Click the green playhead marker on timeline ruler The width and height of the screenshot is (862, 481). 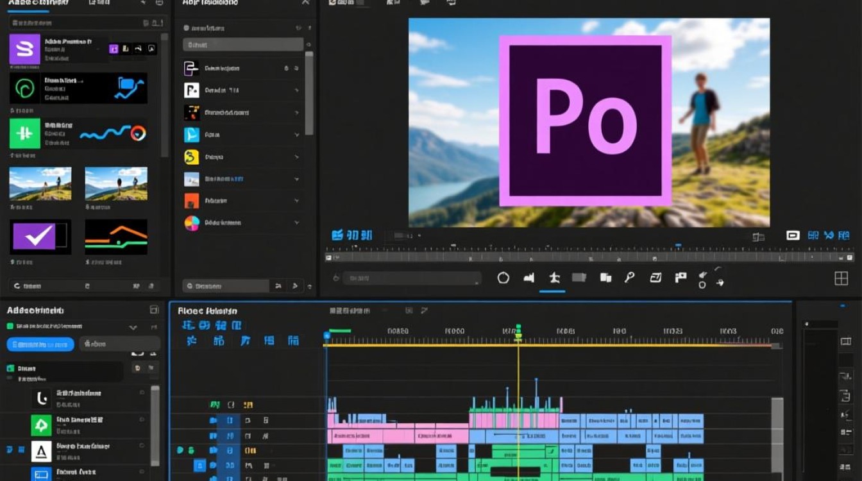518,331
